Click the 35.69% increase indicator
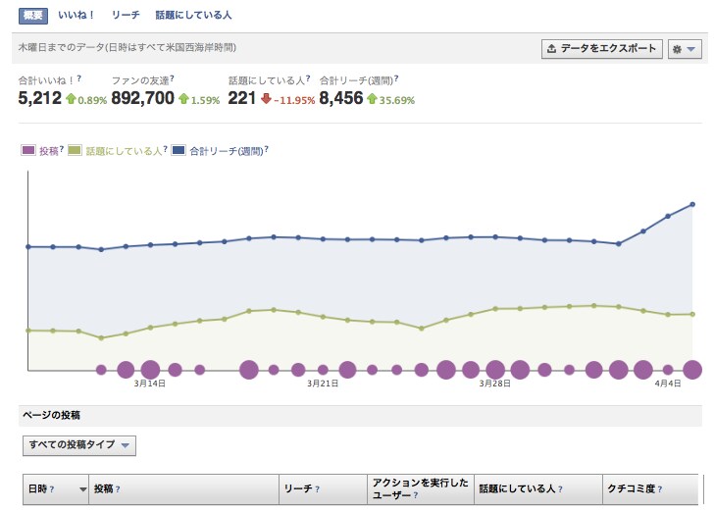The width and height of the screenshot is (714, 512). (x=391, y=99)
